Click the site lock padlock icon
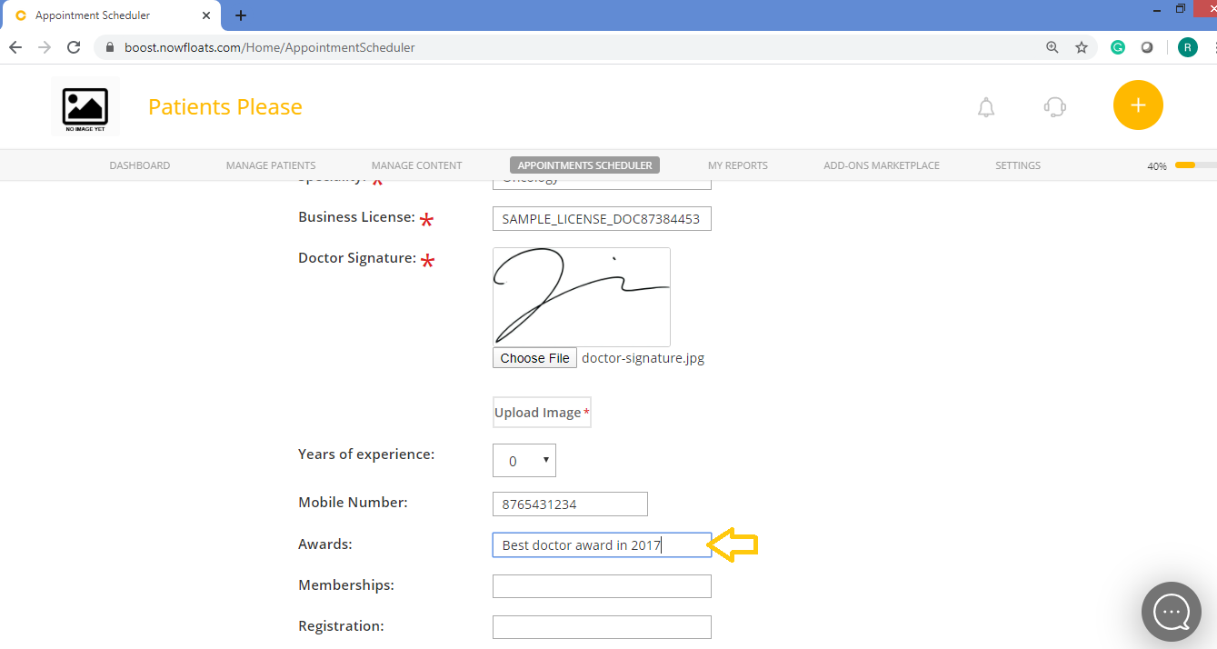This screenshot has height=649, width=1217. (x=109, y=47)
